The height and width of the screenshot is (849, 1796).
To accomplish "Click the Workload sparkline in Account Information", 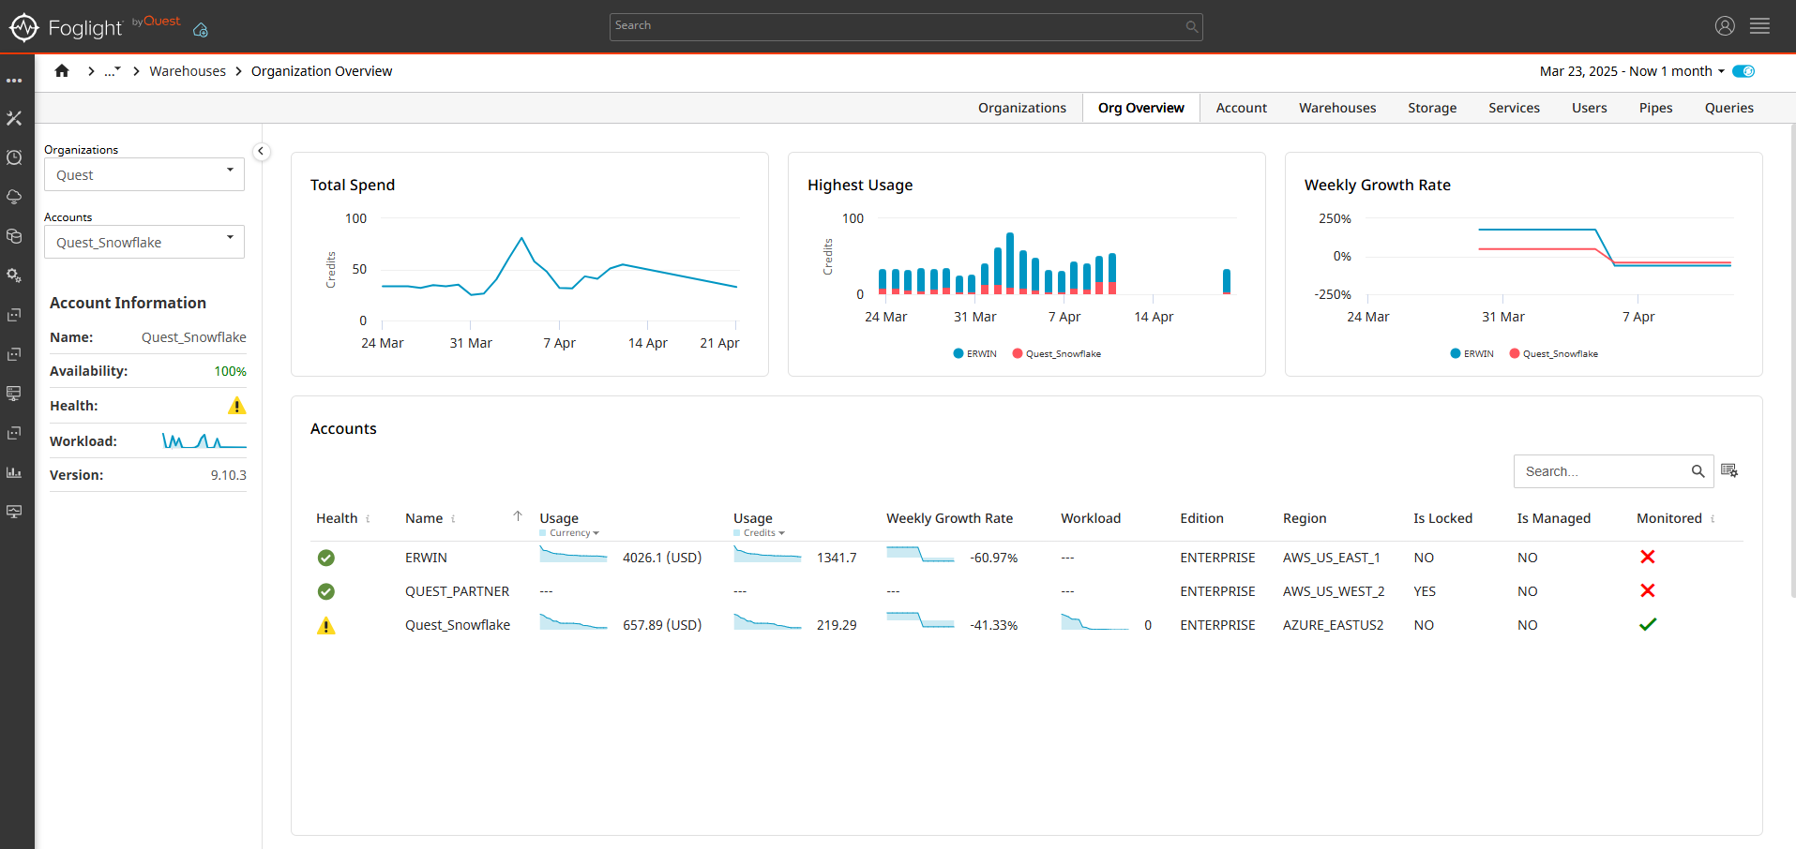I will click(204, 440).
